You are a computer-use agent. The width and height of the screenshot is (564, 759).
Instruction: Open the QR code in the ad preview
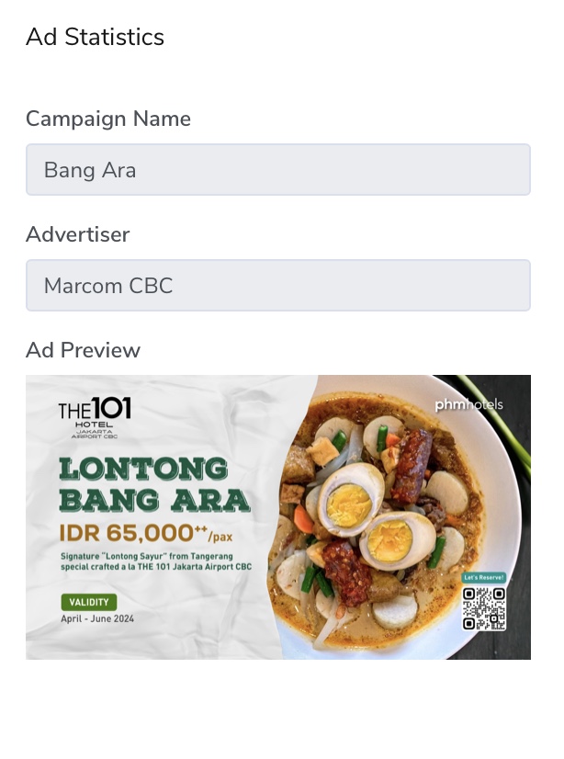click(483, 607)
